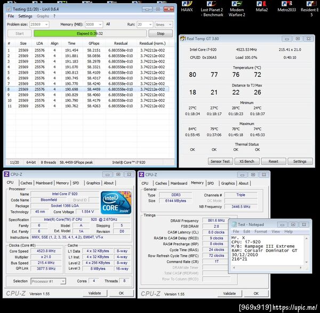Switch to SPD tab in left CPU-Z
Viewport: 320px width, 313px height.
(x=76, y=183)
